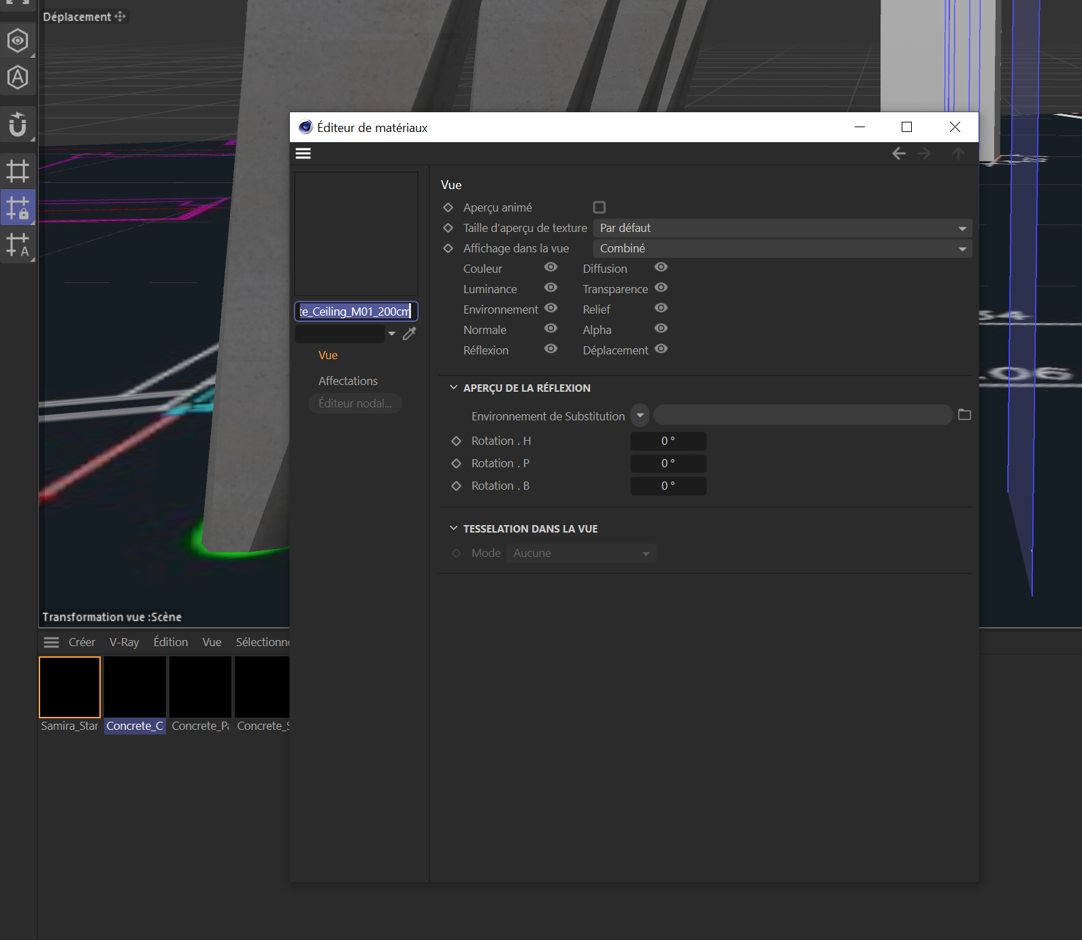Click the Éditeur nodal... button
Screen dimensions: 1082x940
tap(355, 403)
